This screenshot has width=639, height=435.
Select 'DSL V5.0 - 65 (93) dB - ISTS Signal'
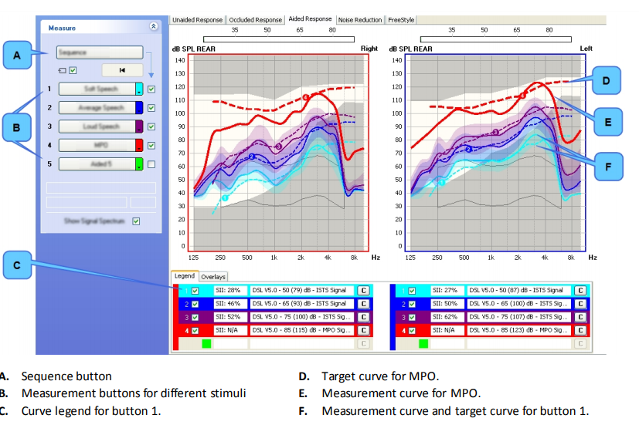(x=302, y=304)
